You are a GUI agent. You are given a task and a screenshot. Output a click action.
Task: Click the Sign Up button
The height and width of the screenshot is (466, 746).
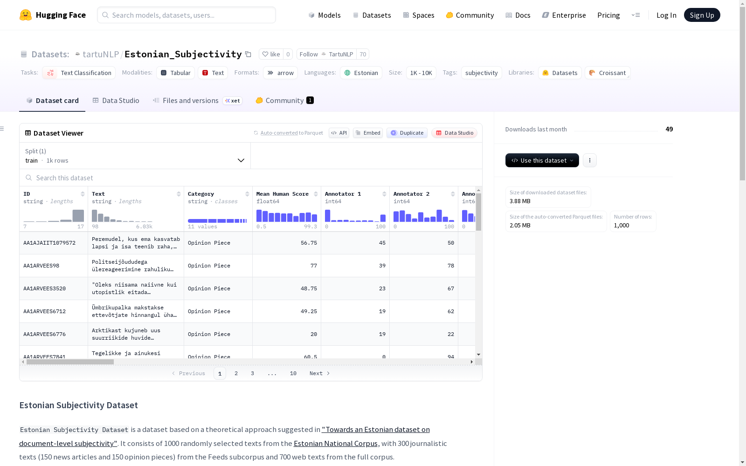[702, 15]
